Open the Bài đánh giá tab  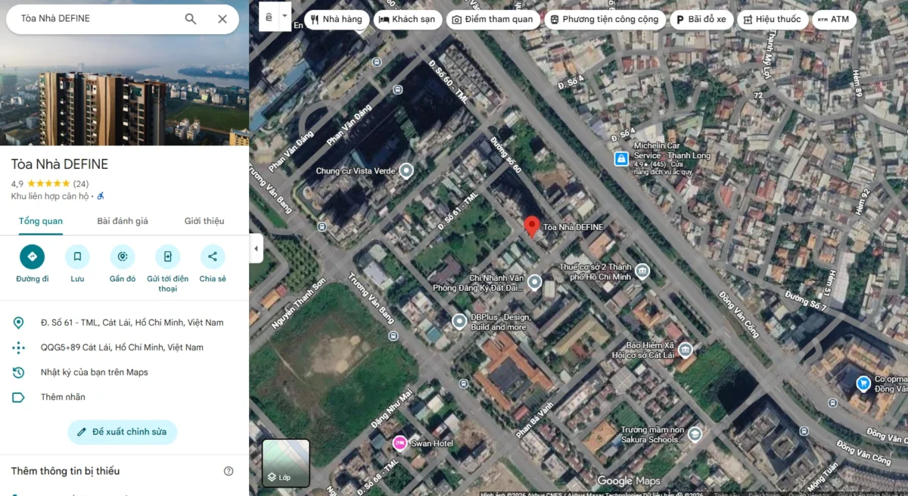(x=123, y=221)
